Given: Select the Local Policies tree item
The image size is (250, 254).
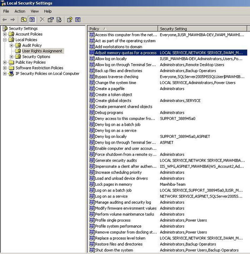Looking at the screenshot, I should click(x=26, y=40).
